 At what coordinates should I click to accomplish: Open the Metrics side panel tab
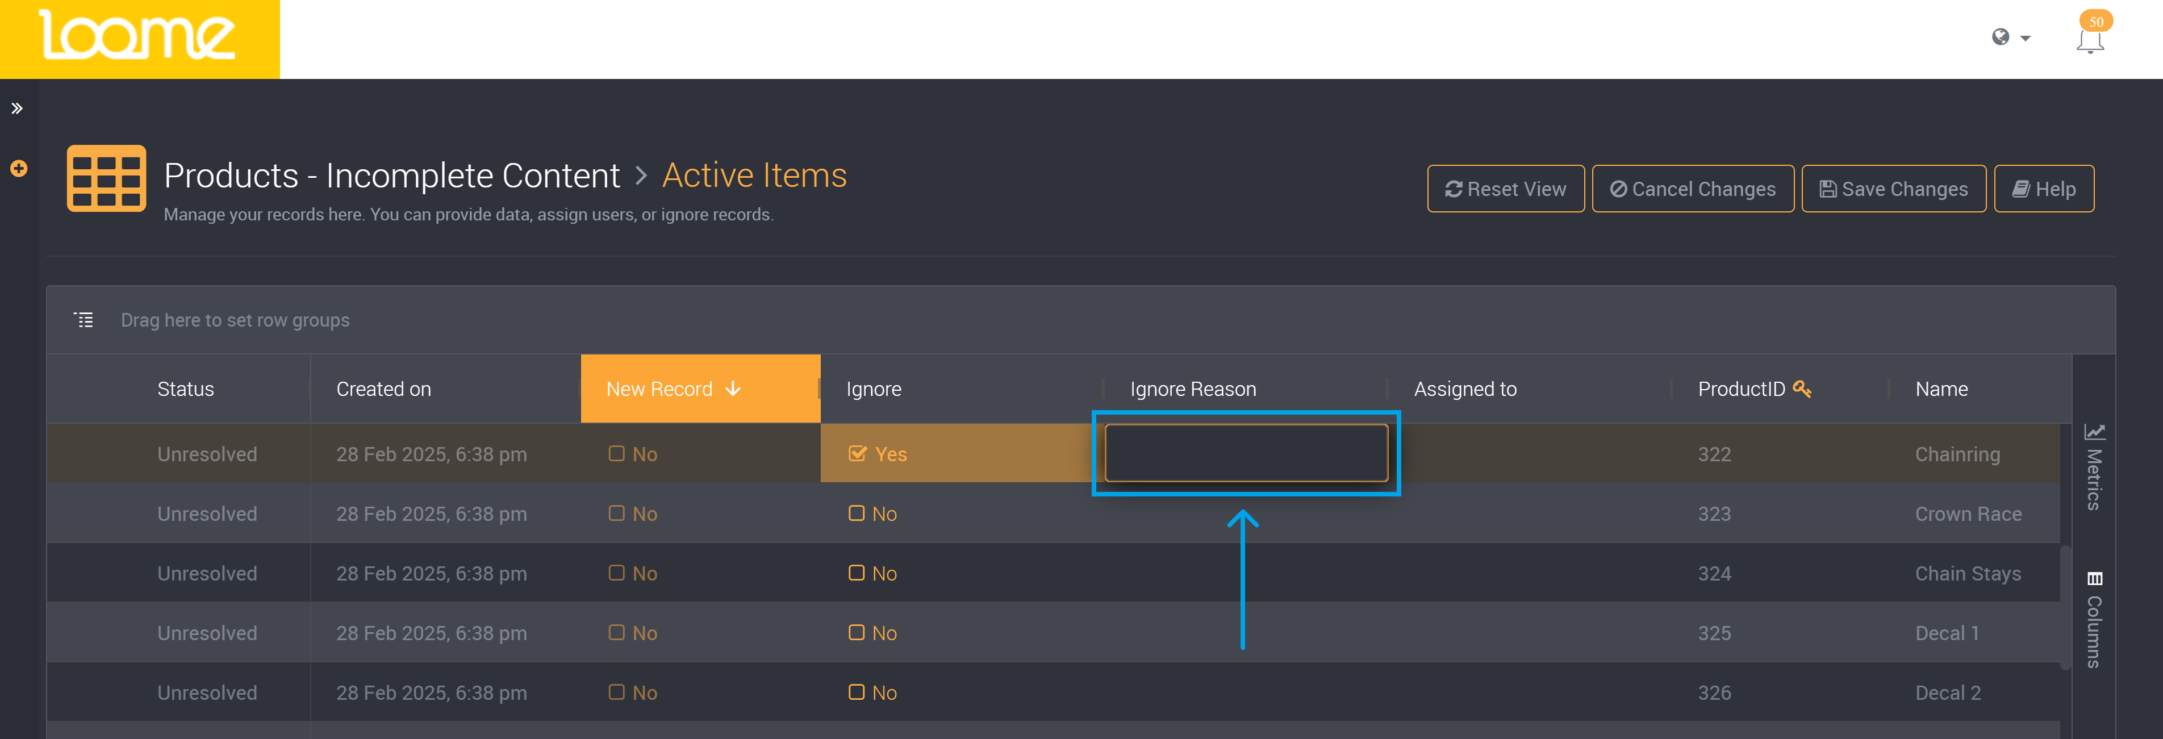click(2094, 467)
